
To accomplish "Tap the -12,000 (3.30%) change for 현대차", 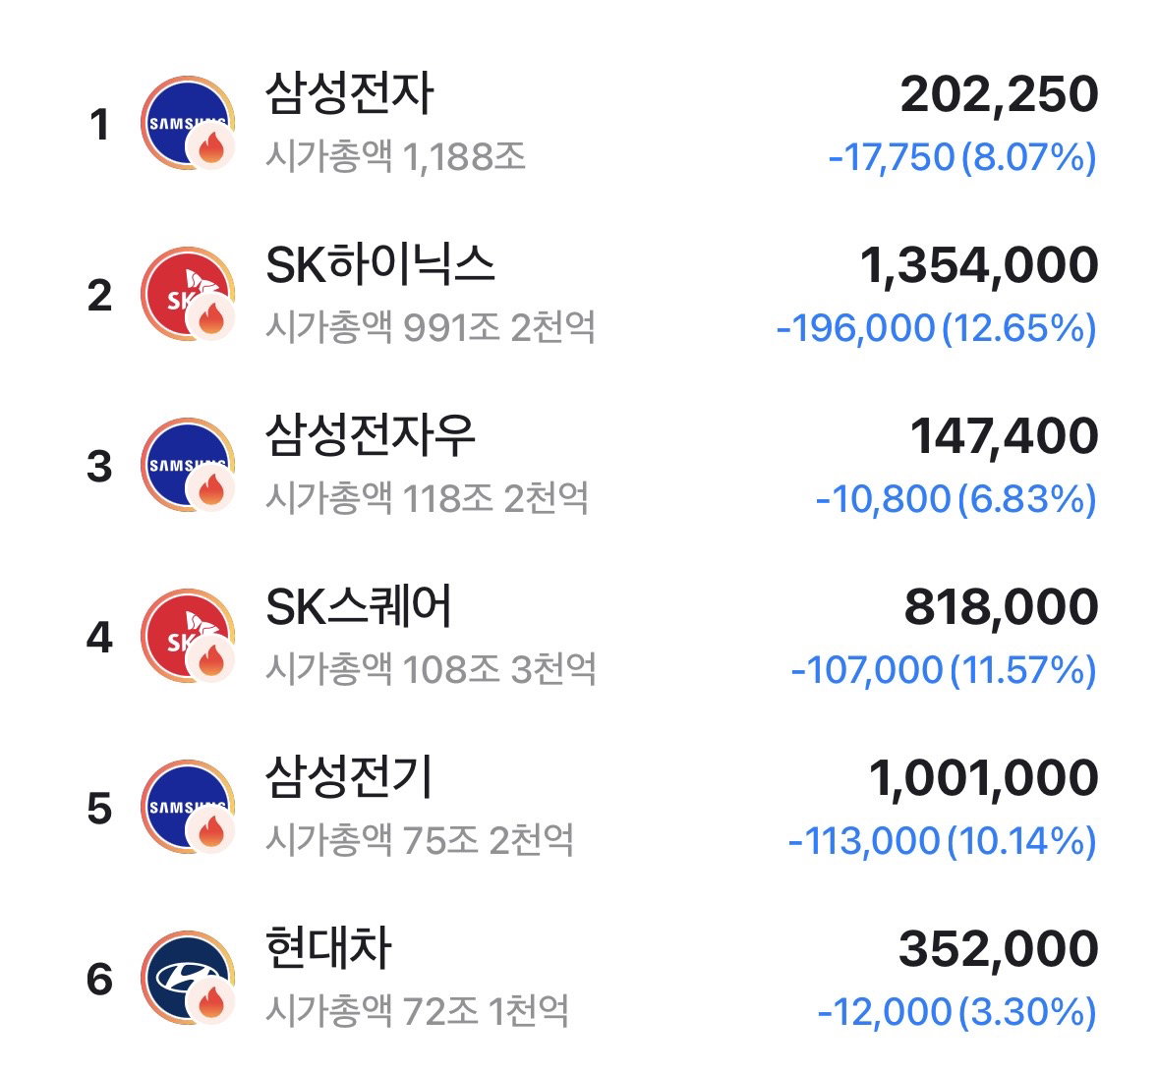I will coord(957,1012).
